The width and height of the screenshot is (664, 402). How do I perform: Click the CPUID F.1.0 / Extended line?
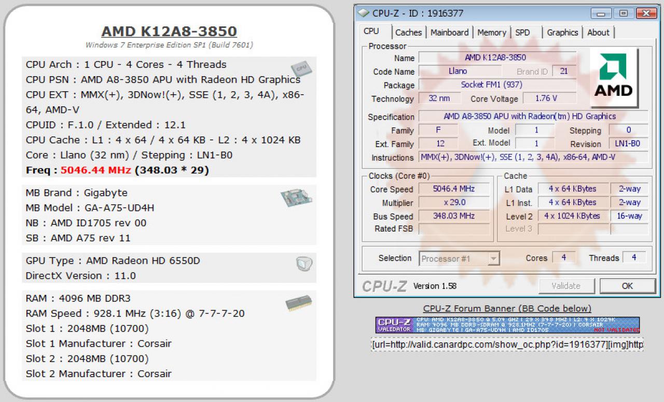(x=106, y=125)
